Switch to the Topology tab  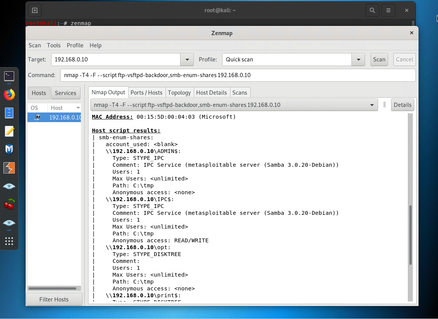tap(179, 92)
